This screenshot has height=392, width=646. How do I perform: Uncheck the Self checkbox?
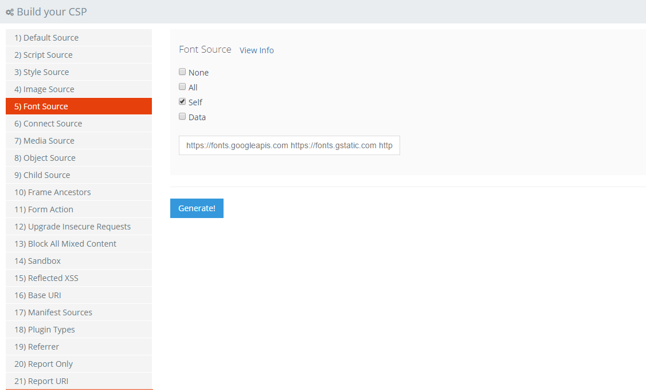[x=182, y=102]
